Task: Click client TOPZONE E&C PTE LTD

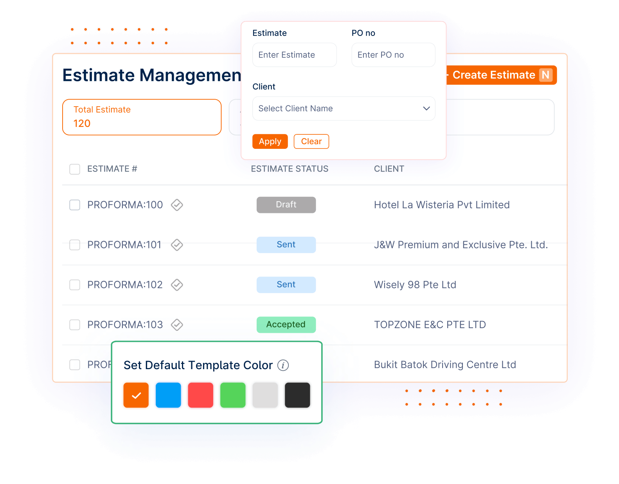Action: 430,325
